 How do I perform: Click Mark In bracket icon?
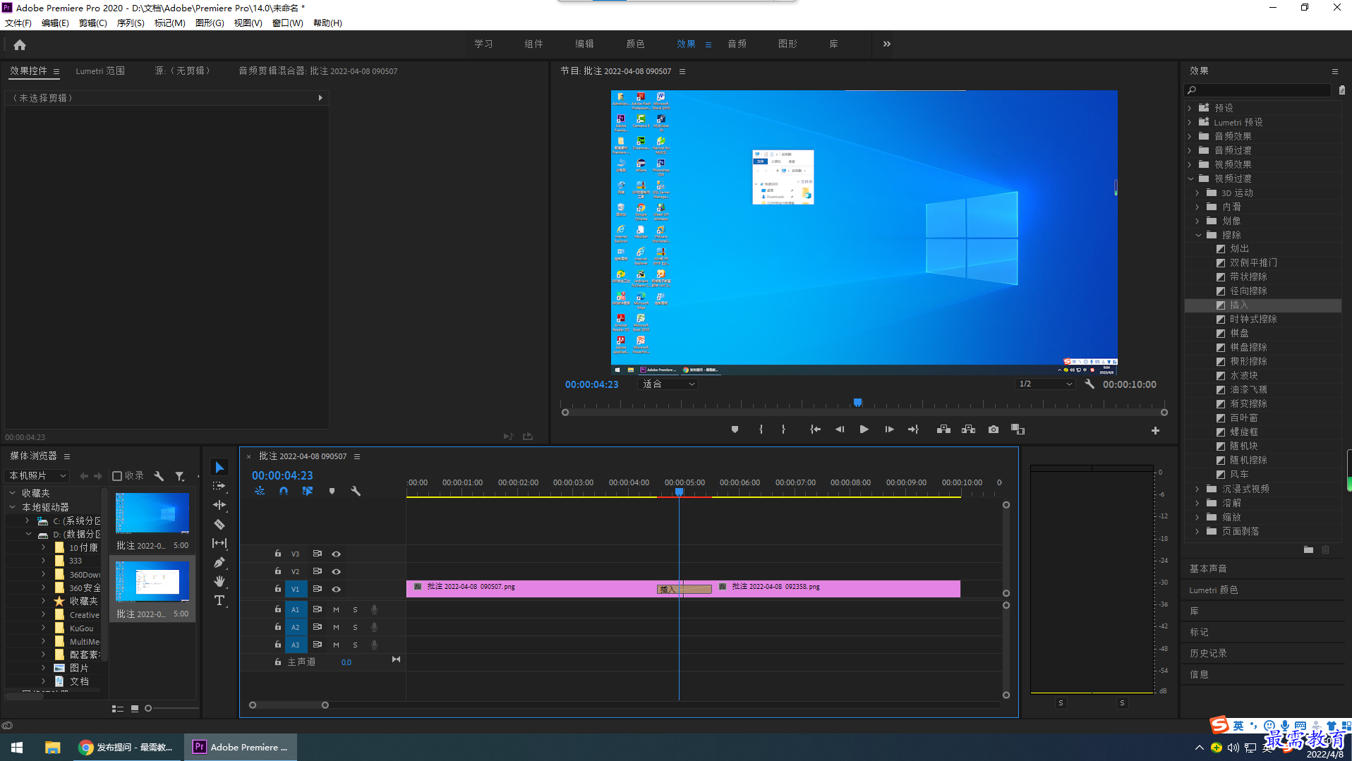tap(761, 430)
